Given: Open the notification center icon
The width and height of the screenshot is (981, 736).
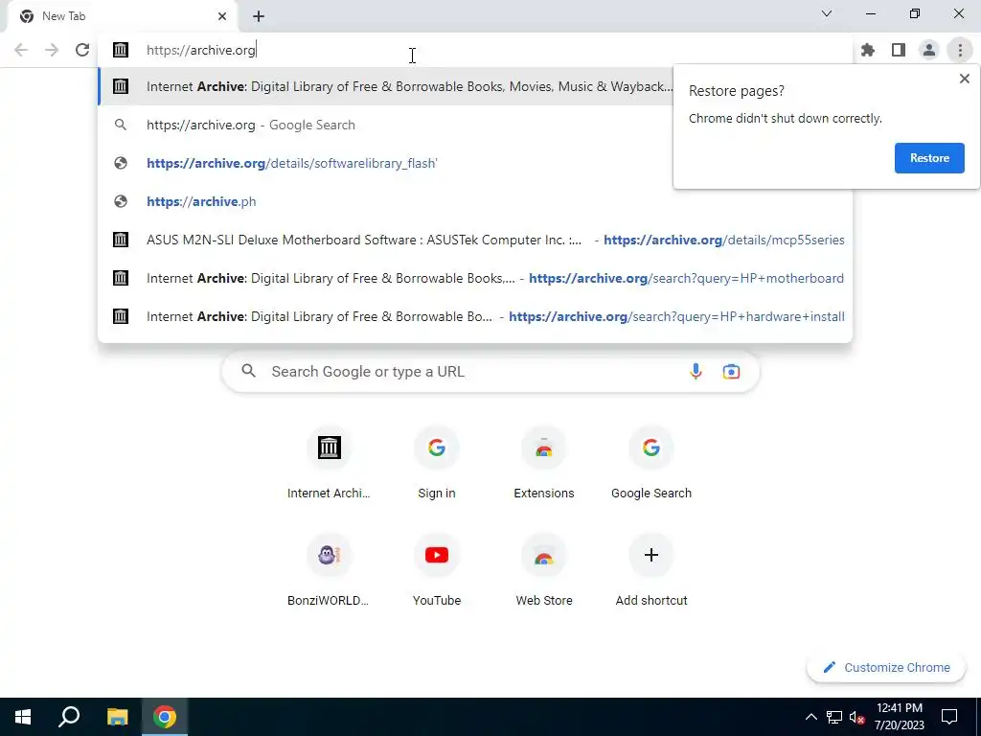Looking at the screenshot, I should point(949,717).
